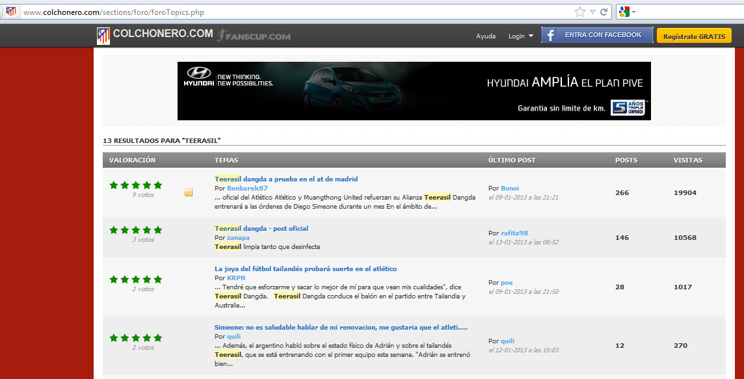Viewport: 744px width, 379px height.
Task: Click post count 266
Action: pyautogui.click(x=622, y=192)
